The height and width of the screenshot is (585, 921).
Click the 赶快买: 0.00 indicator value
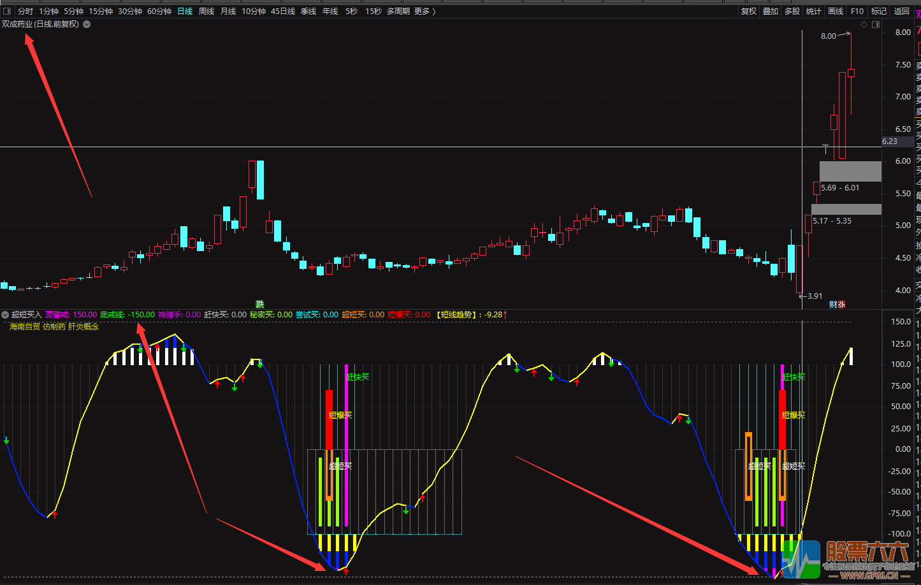pos(225,315)
